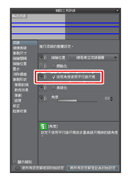Open the 總是建立流線圖層 dropdown
The height and width of the screenshot is (180, 128).
93,58
